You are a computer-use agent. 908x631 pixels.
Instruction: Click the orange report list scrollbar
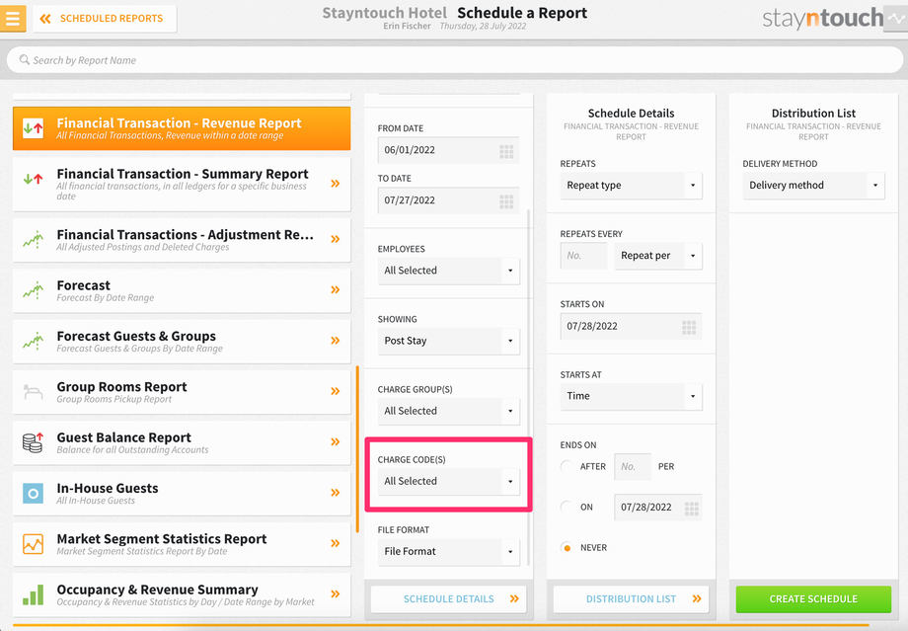pyautogui.click(x=358, y=449)
